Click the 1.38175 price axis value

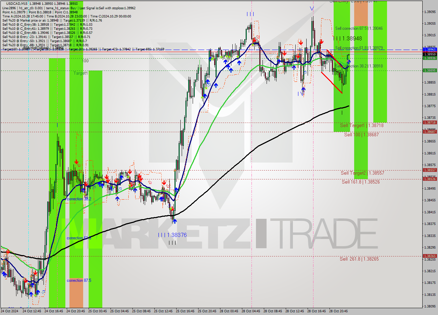tap(430, 283)
